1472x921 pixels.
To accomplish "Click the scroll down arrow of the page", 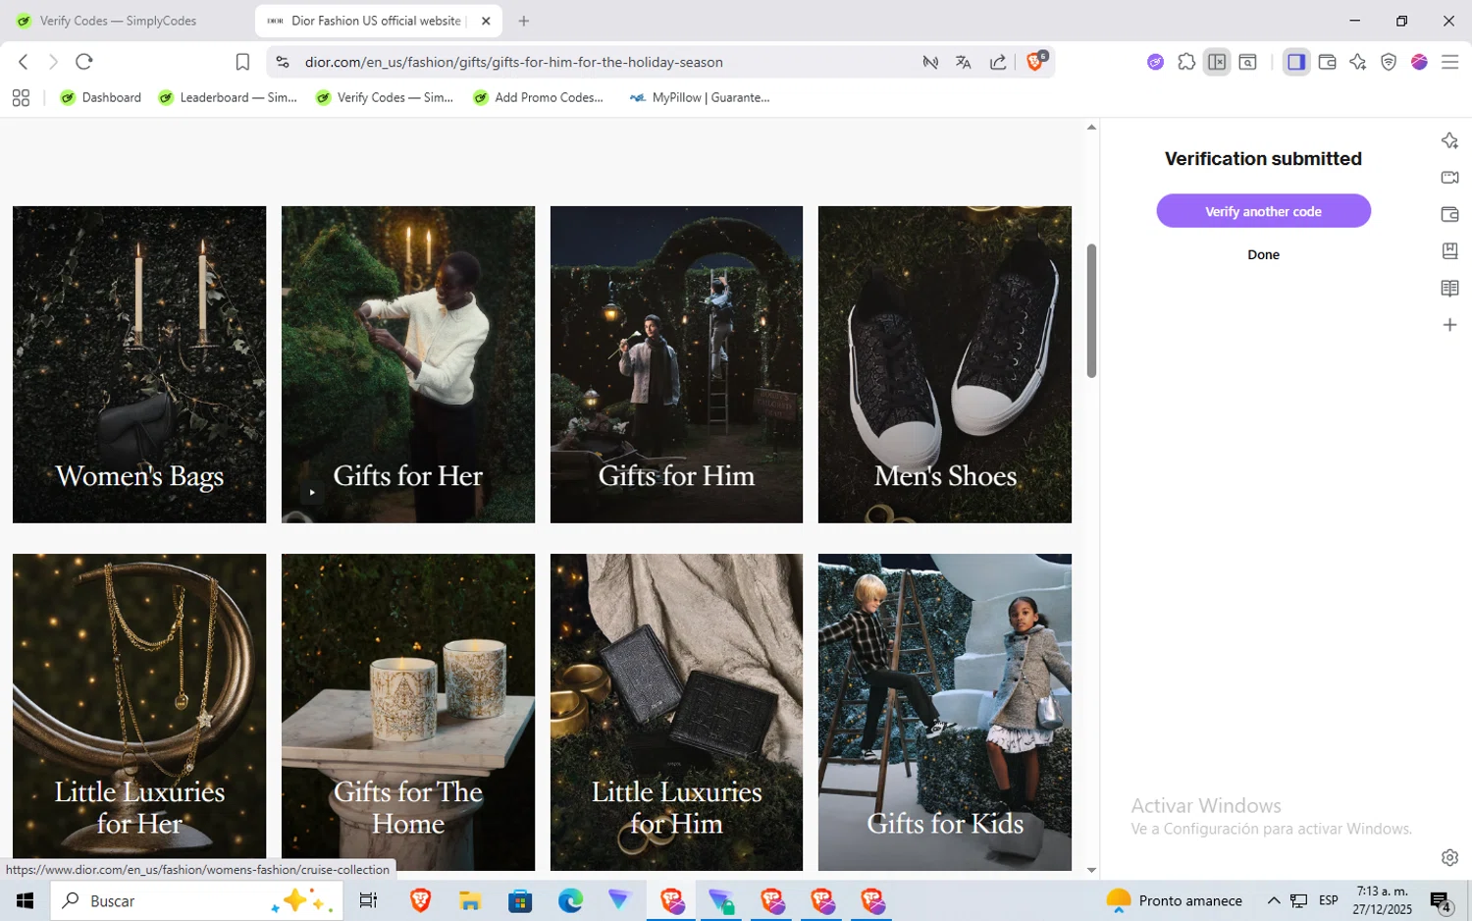I will 1091,870.
